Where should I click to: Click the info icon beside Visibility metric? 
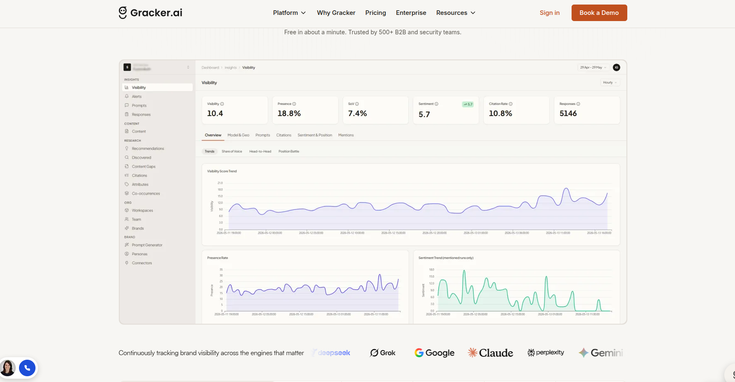(222, 104)
